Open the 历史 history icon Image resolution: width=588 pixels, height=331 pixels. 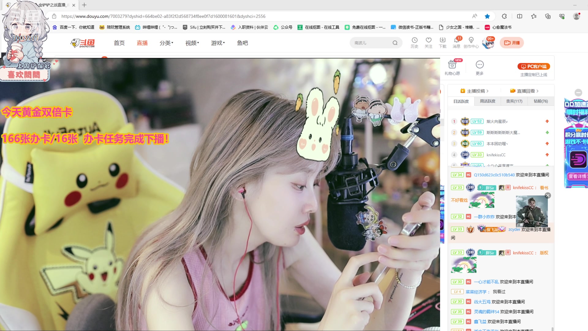tap(414, 43)
